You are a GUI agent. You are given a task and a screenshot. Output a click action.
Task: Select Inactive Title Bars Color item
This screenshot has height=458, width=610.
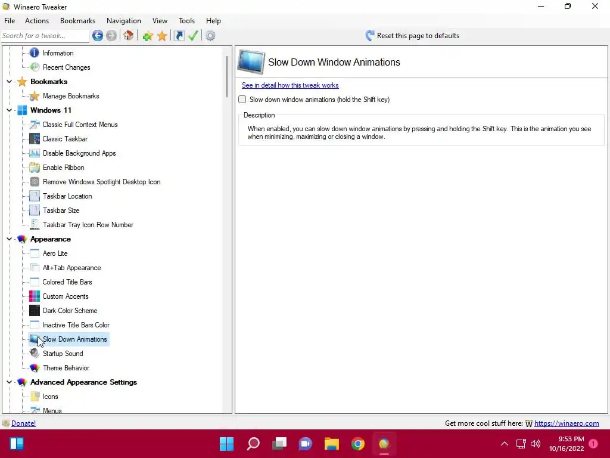[x=76, y=325]
